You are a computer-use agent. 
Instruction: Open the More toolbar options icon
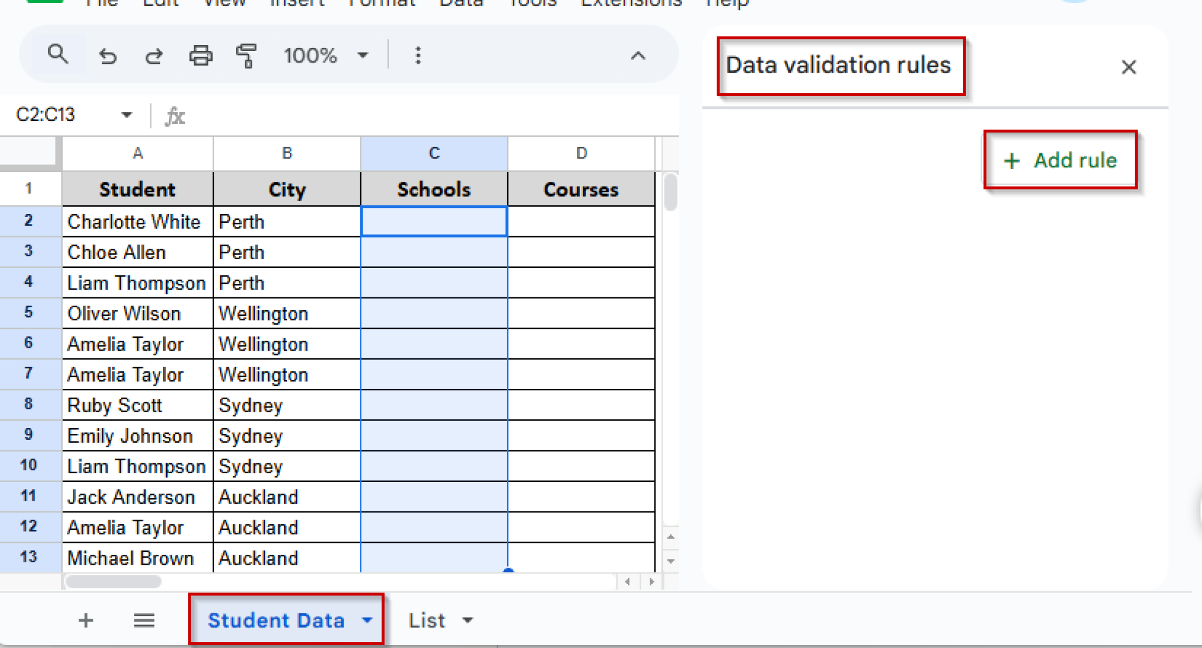(418, 55)
